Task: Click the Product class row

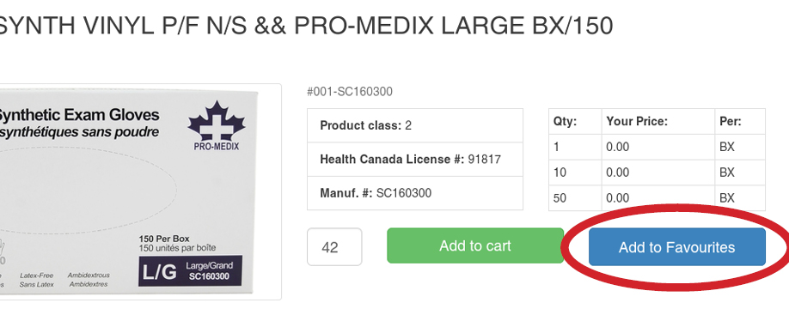Action: click(x=415, y=125)
